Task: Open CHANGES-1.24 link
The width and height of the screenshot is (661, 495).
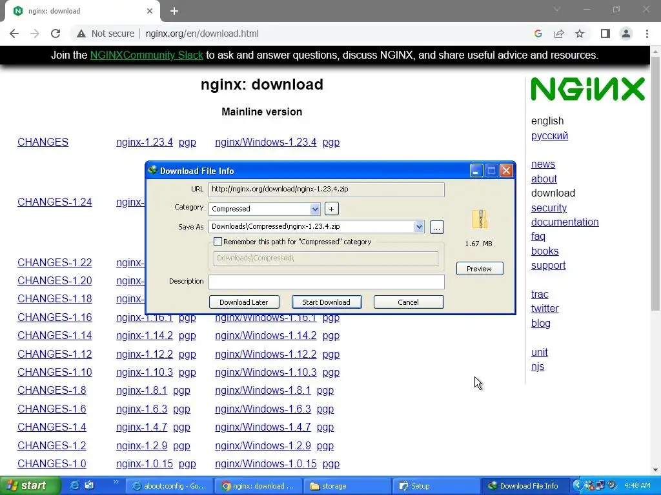Action: [x=55, y=202]
